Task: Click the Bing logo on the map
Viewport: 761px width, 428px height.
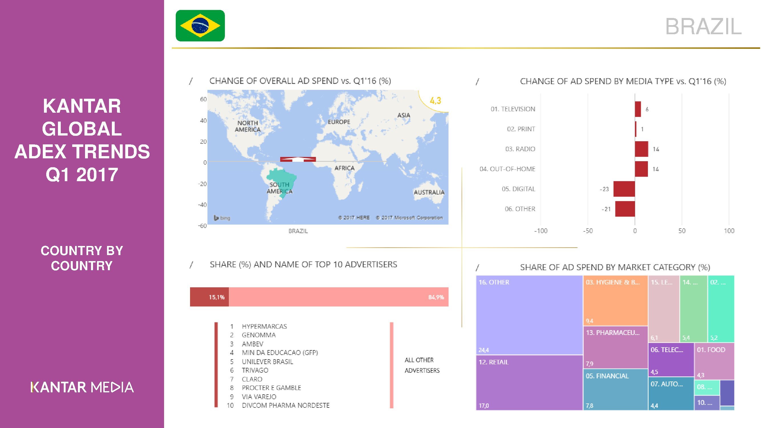Action: tap(222, 218)
